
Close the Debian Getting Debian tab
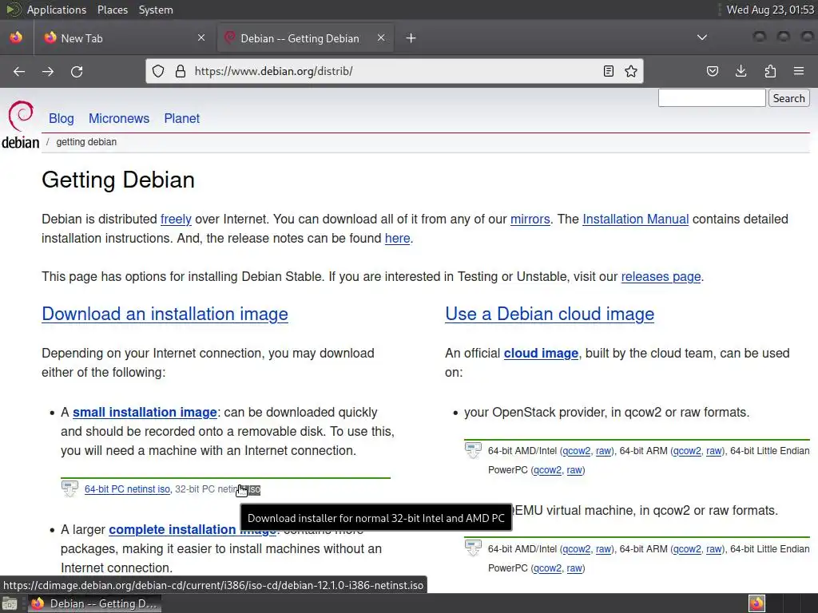click(381, 38)
